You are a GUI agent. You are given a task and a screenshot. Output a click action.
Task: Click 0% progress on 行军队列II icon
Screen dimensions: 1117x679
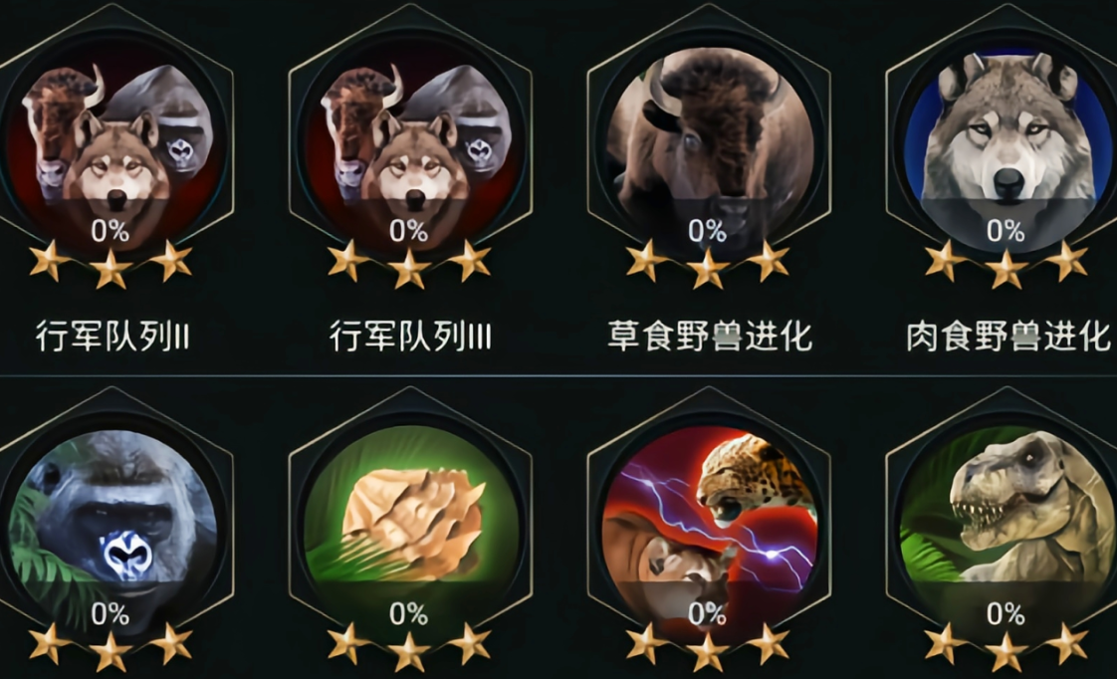[x=111, y=231]
